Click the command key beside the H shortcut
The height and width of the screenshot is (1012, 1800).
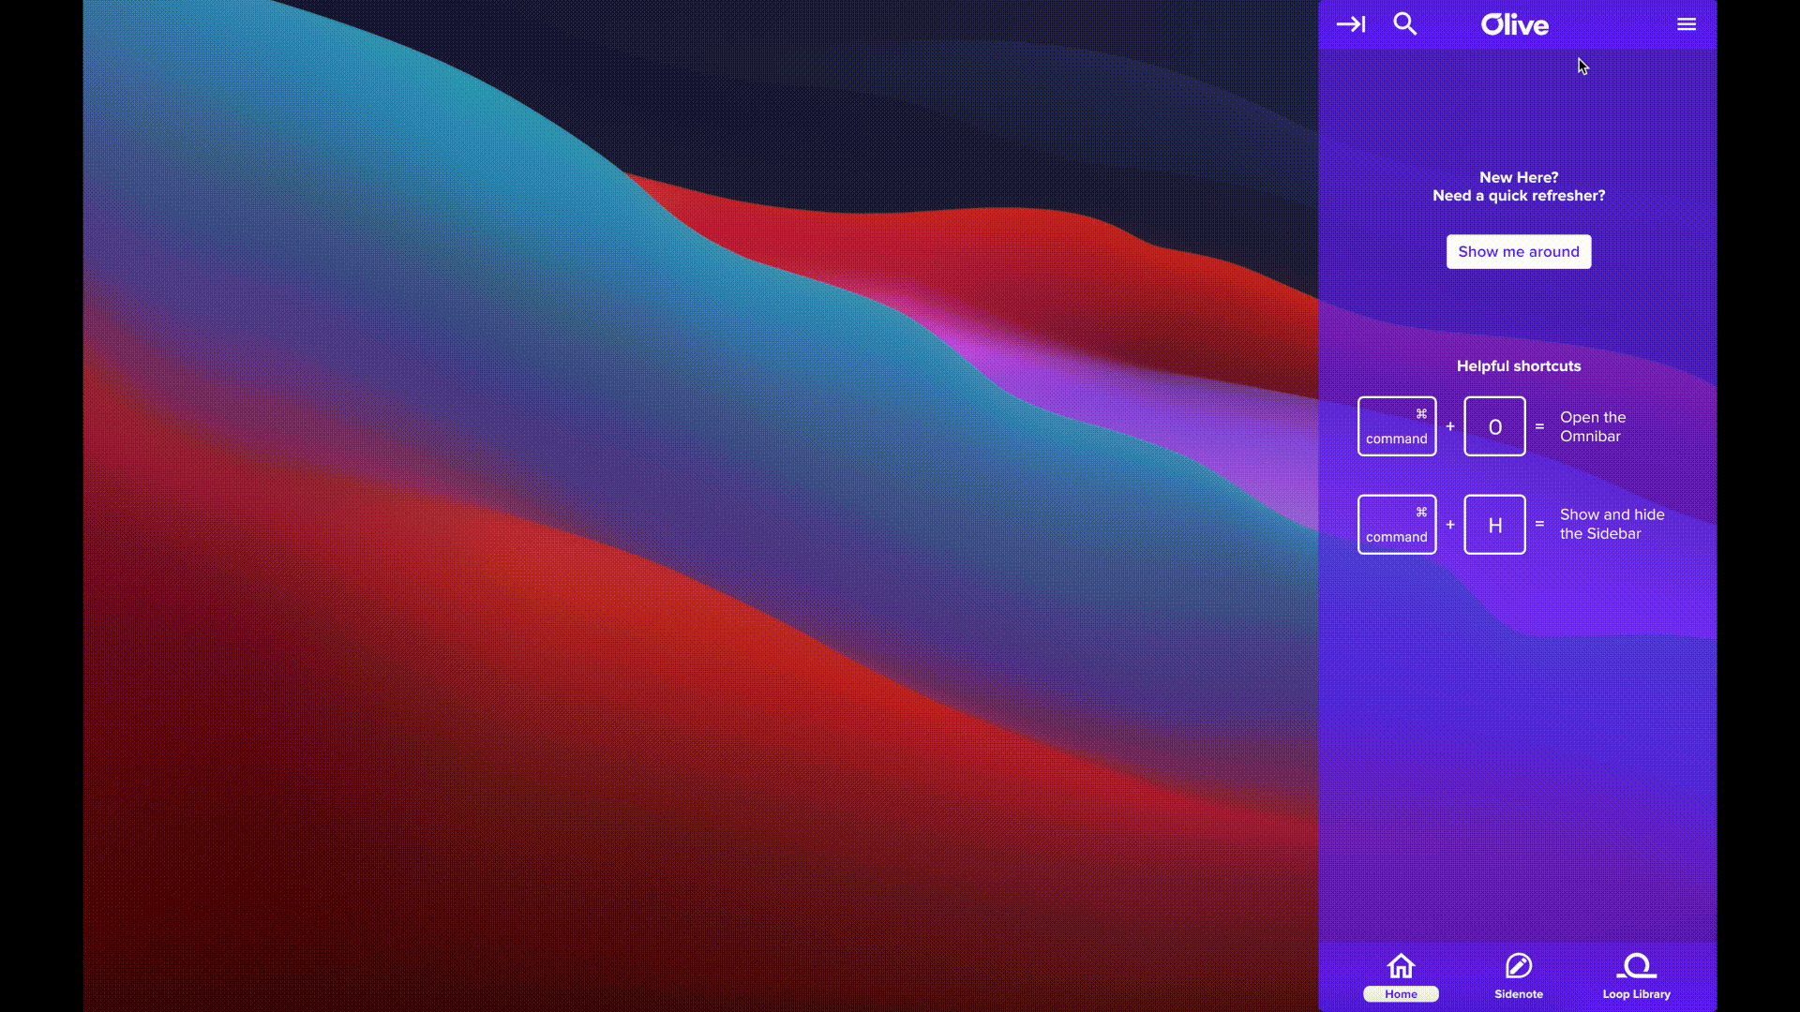coord(1397,525)
